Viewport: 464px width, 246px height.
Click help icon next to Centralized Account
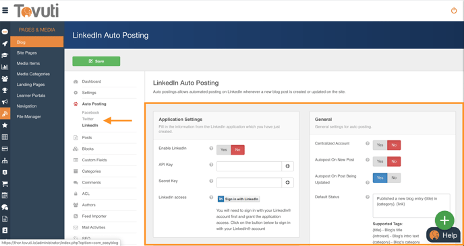368,143
